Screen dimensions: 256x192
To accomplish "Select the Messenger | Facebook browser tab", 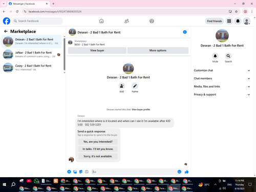I will coord(29,4).
